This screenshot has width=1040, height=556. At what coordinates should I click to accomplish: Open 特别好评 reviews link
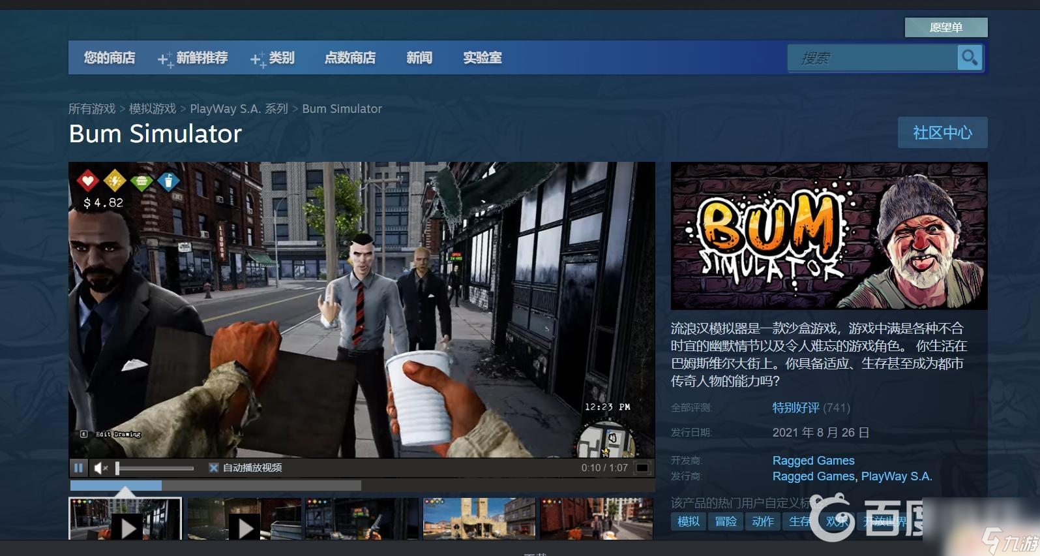pos(796,408)
